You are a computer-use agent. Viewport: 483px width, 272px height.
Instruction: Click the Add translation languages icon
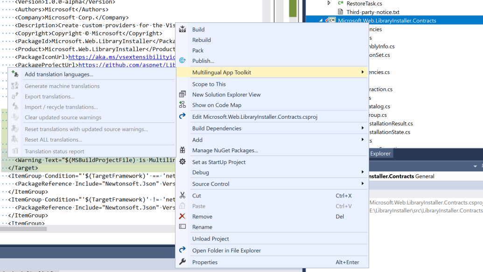[15, 74]
